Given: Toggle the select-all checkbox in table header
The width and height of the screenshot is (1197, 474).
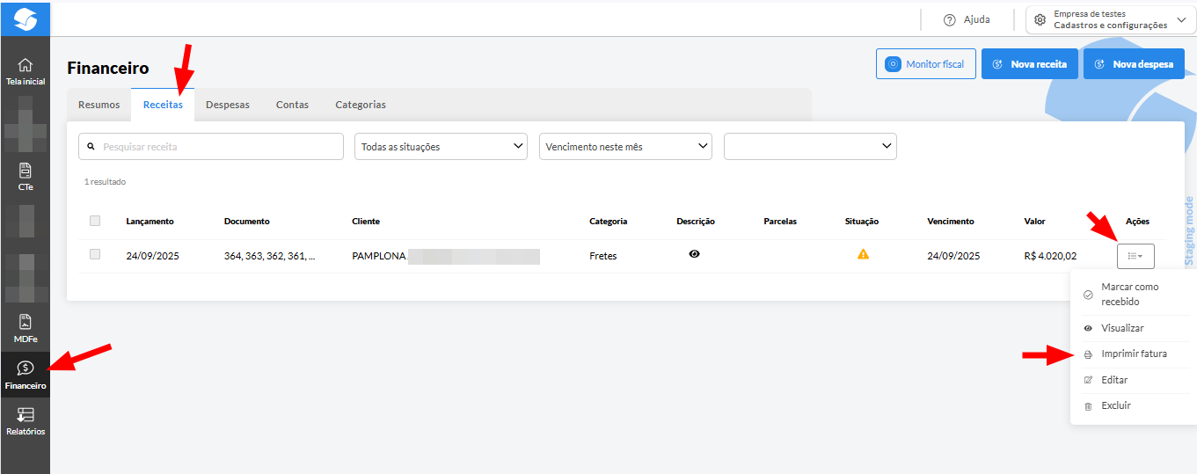Looking at the screenshot, I should 95,221.
